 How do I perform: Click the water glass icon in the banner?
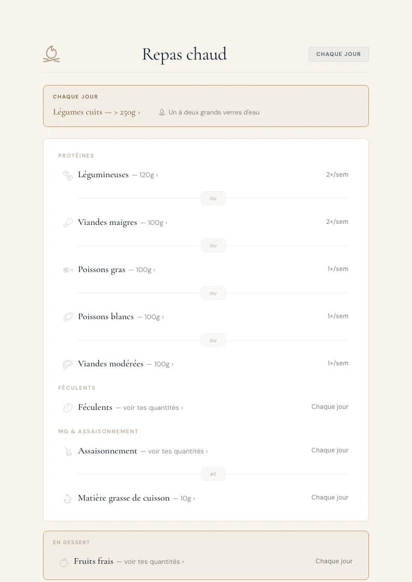162,112
